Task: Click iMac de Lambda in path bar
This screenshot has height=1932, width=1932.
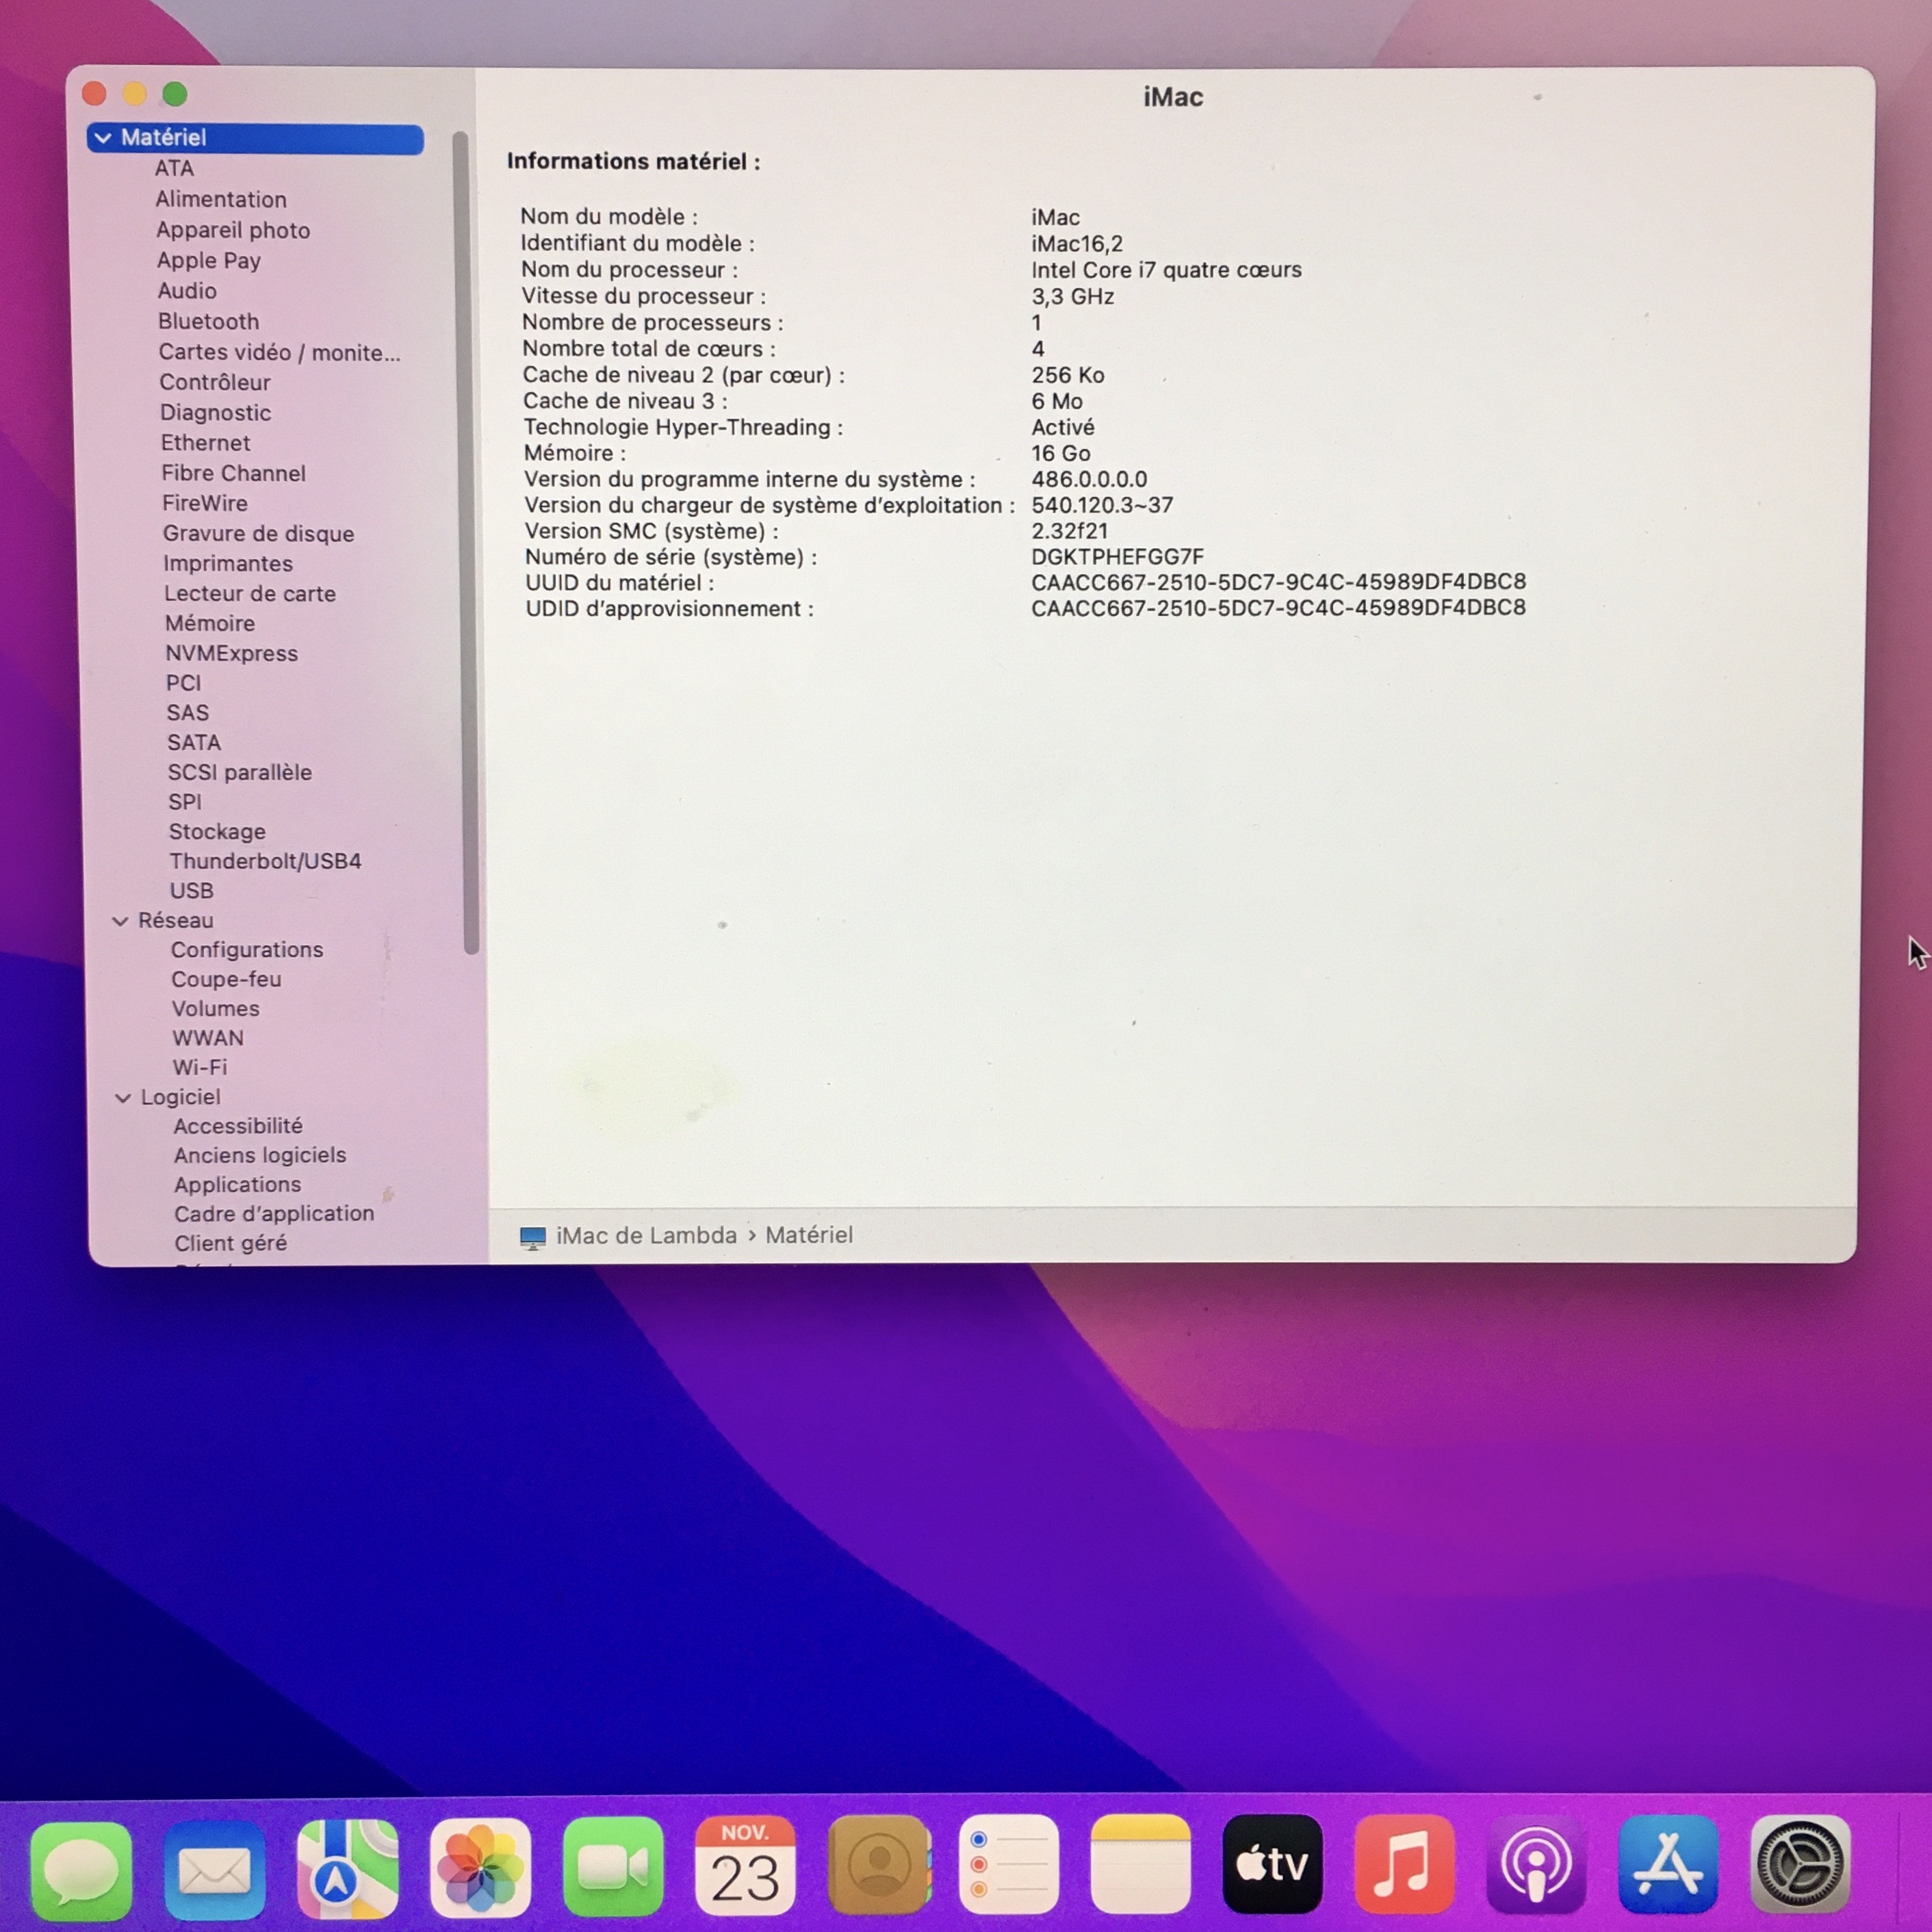Action: [646, 1236]
